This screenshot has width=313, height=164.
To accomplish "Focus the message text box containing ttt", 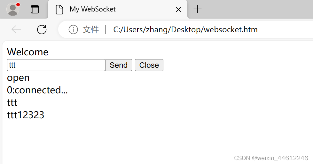I will (x=56, y=65).
